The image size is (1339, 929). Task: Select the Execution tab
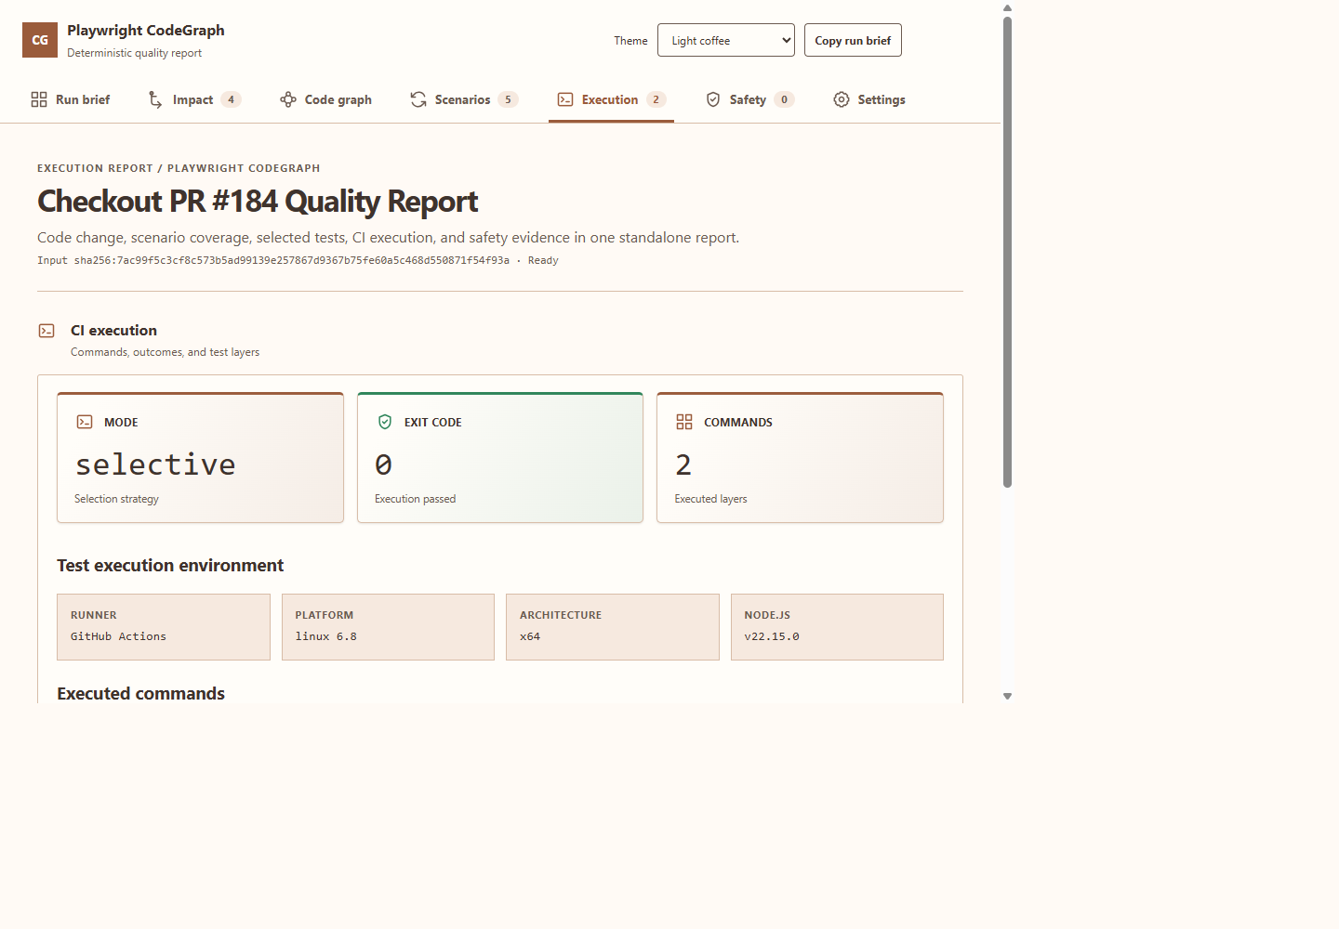[x=611, y=99]
